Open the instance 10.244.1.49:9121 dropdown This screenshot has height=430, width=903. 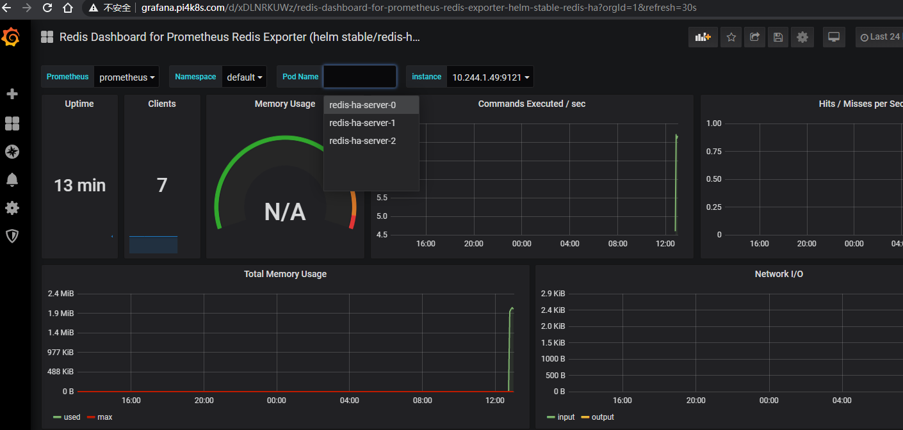click(x=491, y=77)
